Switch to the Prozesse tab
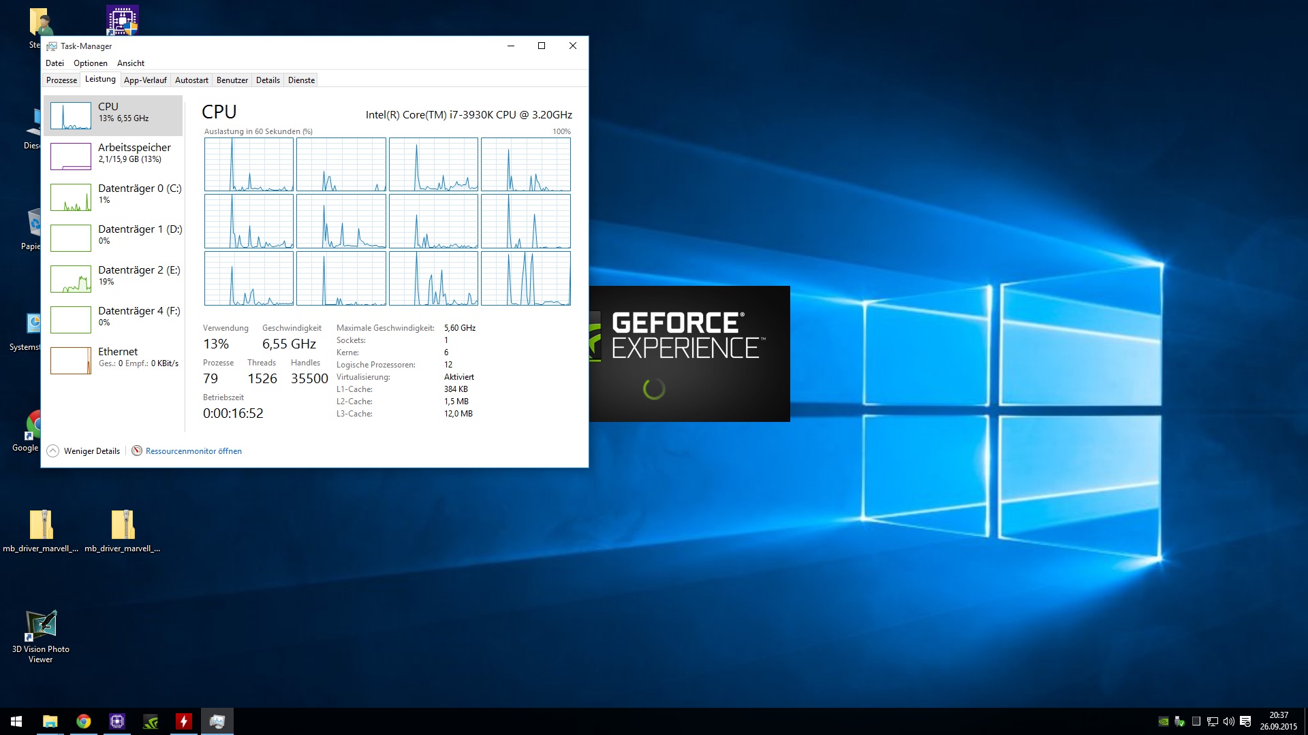 pos(61,80)
